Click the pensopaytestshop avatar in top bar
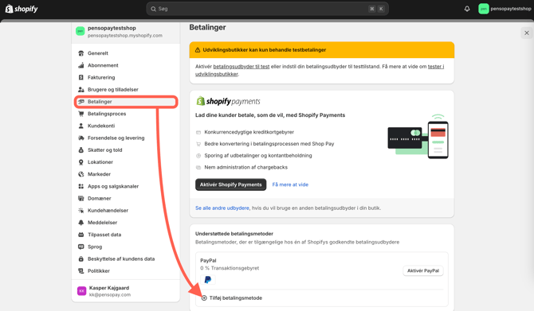Image resolution: width=534 pixels, height=311 pixels. pyautogui.click(x=483, y=9)
